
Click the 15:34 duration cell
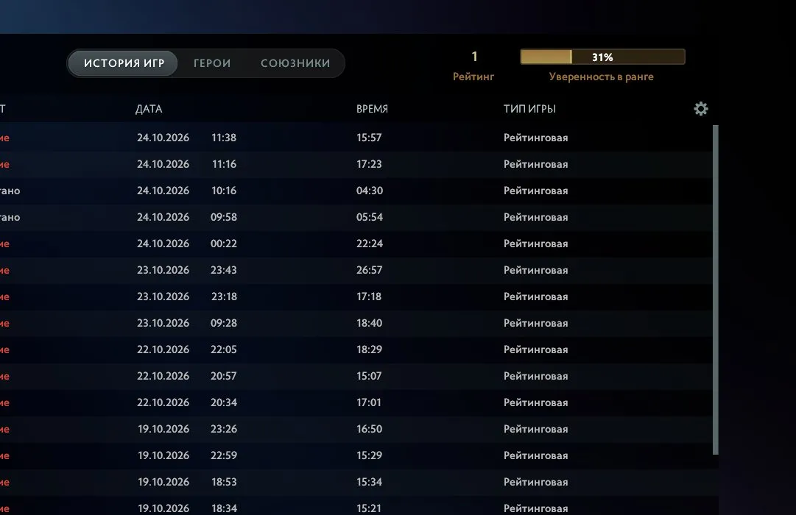[369, 481]
